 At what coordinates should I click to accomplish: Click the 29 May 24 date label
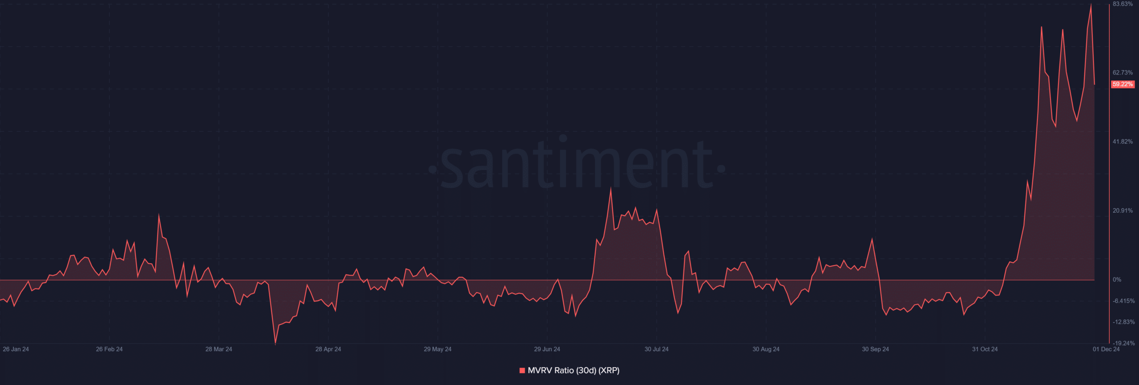click(437, 349)
